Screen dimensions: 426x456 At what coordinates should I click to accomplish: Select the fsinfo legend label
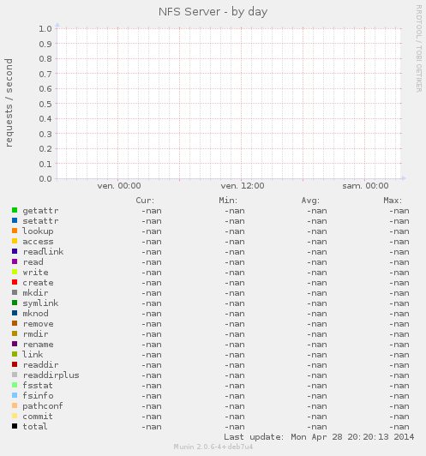pos(38,395)
